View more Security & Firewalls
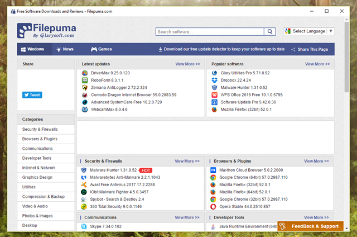The width and height of the screenshot is (357, 237). point(187,162)
